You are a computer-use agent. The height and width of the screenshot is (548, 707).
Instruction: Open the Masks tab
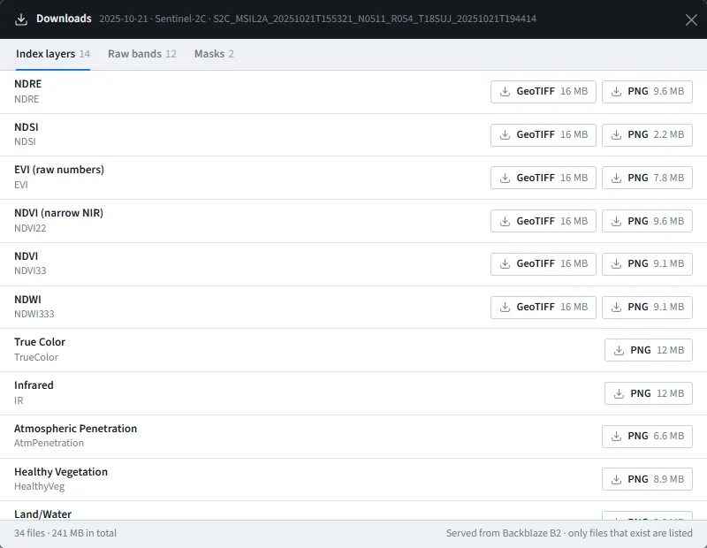pyautogui.click(x=214, y=54)
